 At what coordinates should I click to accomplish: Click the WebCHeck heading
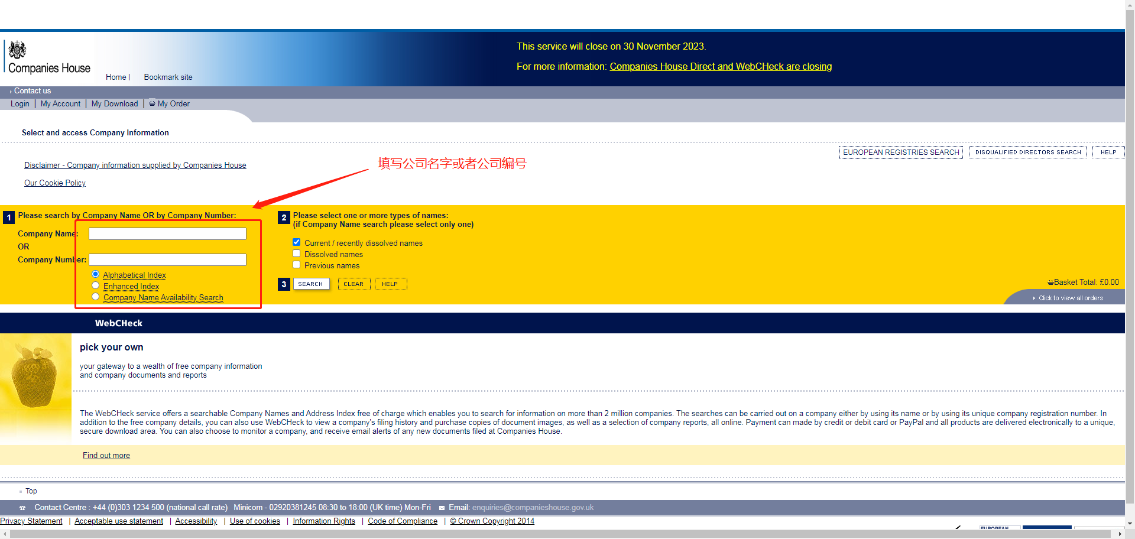(119, 323)
